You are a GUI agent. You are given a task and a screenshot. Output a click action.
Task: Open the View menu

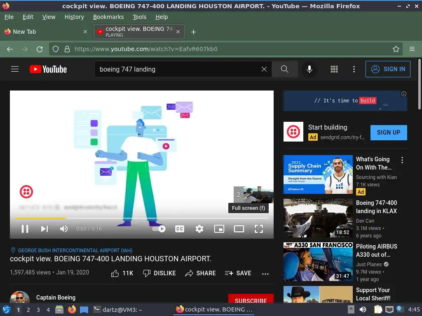point(49,17)
